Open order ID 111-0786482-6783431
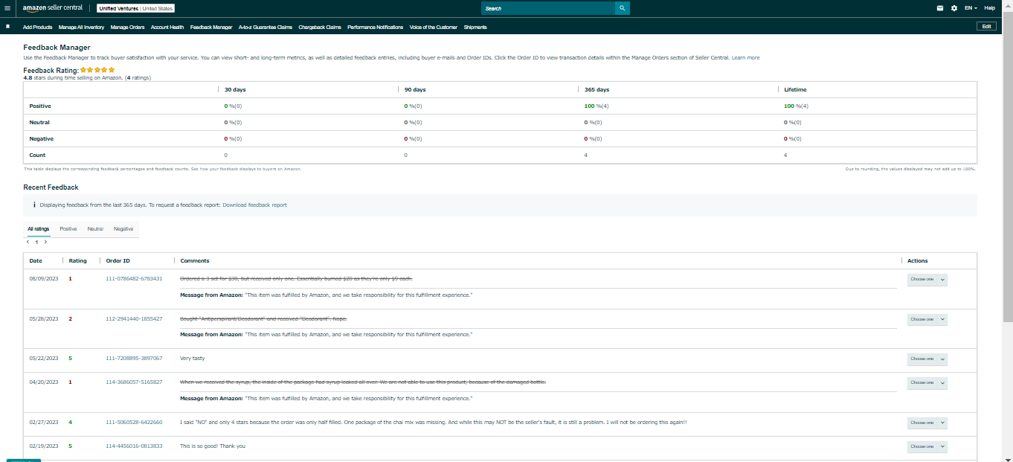The height and width of the screenshot is (462, 1013). click(134, 278)
